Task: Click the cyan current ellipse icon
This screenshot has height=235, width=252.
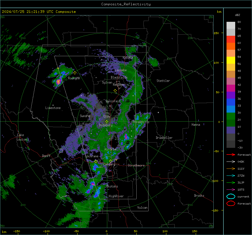Action: click(x=231, y=196)
